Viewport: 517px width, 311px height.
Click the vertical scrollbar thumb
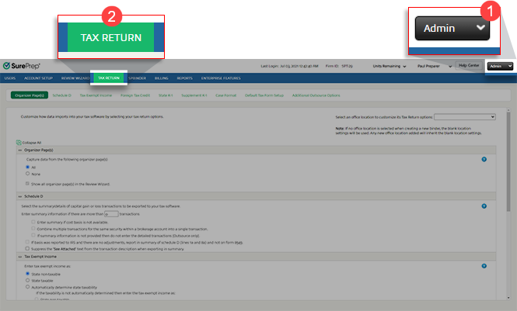508,162
